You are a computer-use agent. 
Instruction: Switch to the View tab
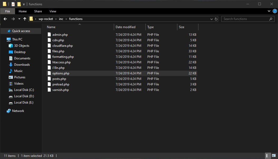(53, 11)
